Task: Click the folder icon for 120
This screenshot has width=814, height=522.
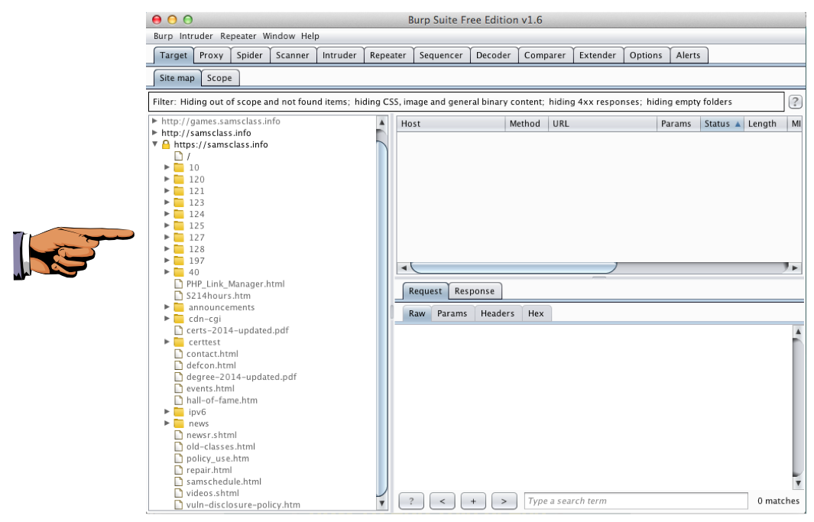Action: [x=179, y=179]
